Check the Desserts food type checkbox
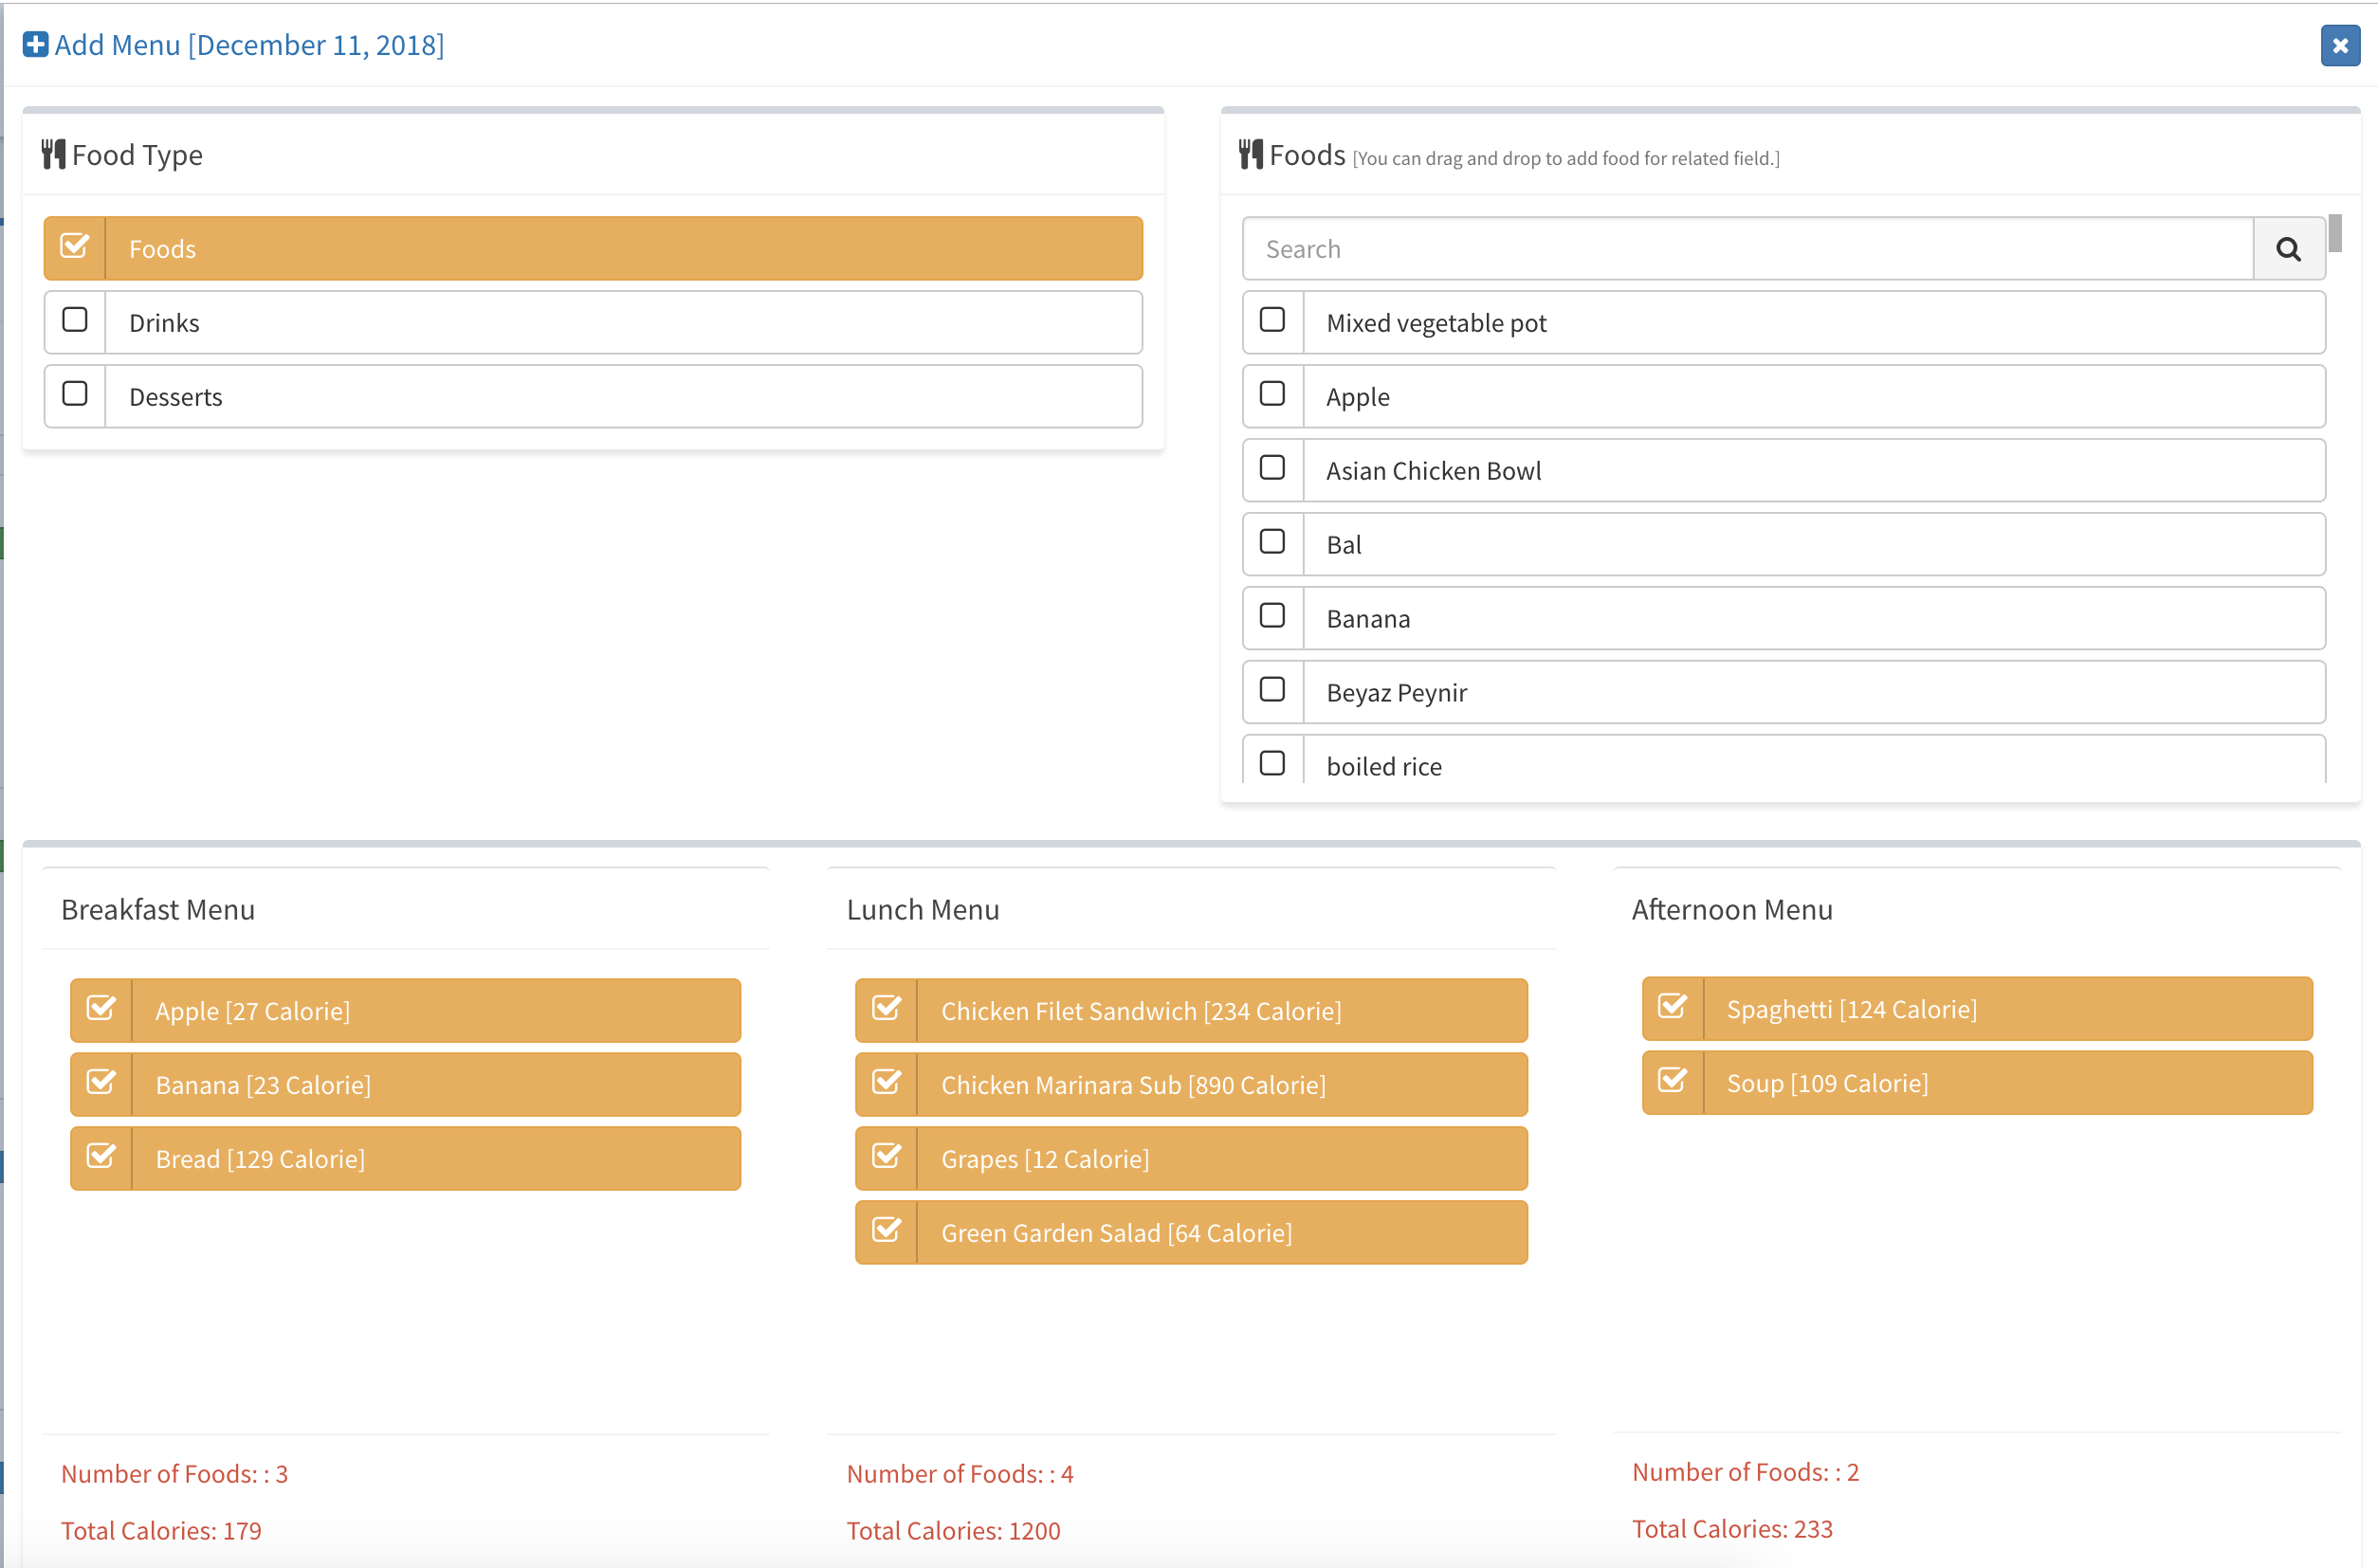Viewport: 2378px width, 1568px height. point(75,394)
